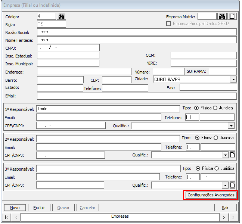242x224 pixels.
Task: Open the Cidade dropdown showing CURITIBA/PR
Action: click(x=233, y=80)
